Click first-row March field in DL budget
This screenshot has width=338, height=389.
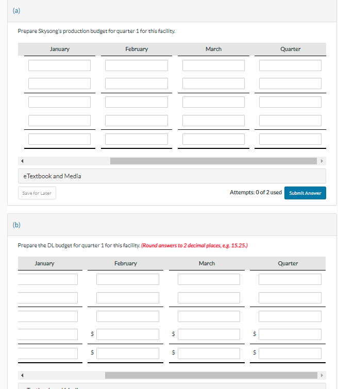[209, 279]
